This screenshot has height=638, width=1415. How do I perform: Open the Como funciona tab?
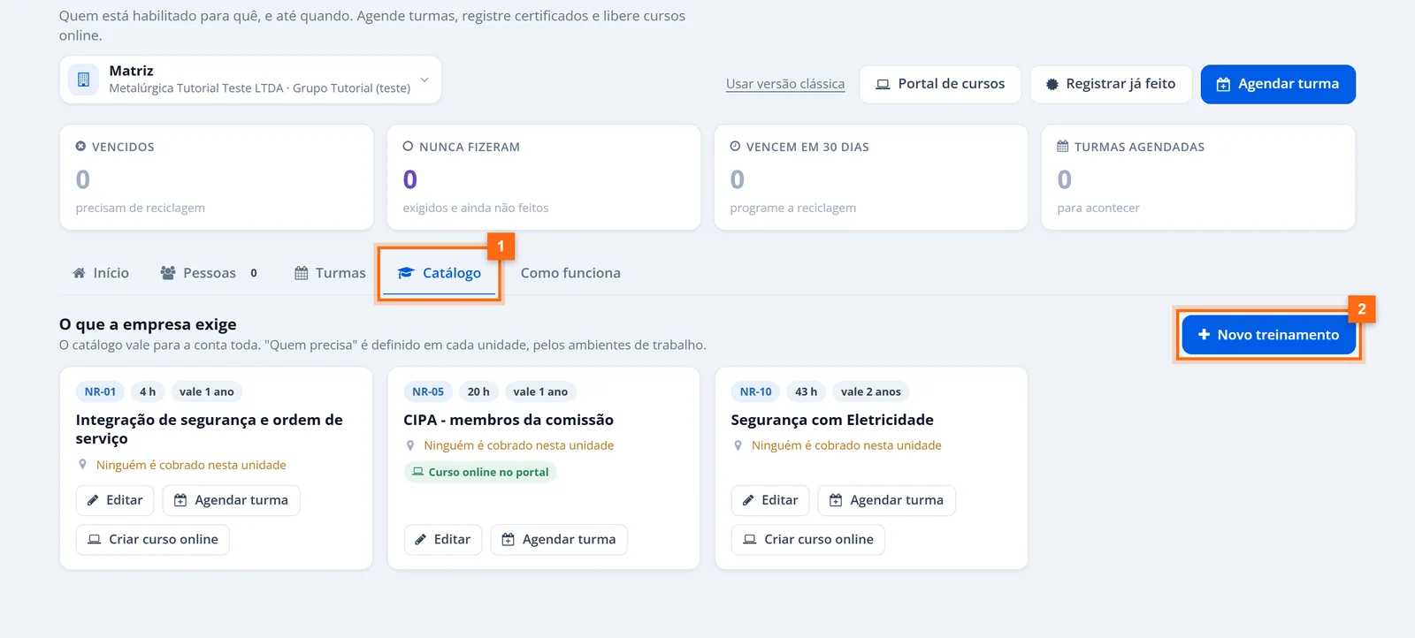click(x=570, y=273)
